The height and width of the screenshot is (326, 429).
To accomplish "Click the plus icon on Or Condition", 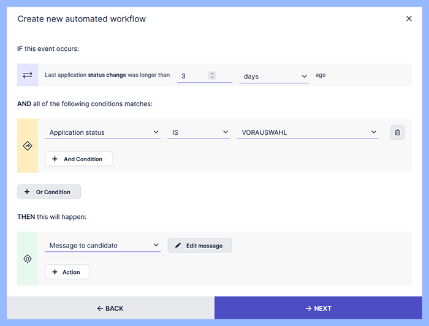I will [27, 192].
